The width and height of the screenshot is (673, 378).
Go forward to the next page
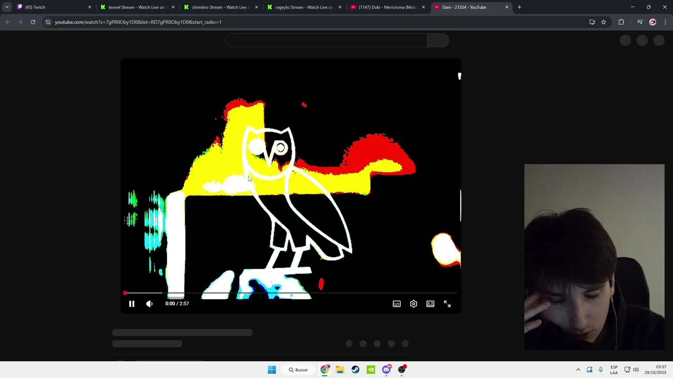pyautogui.click(x=20, y=22)
